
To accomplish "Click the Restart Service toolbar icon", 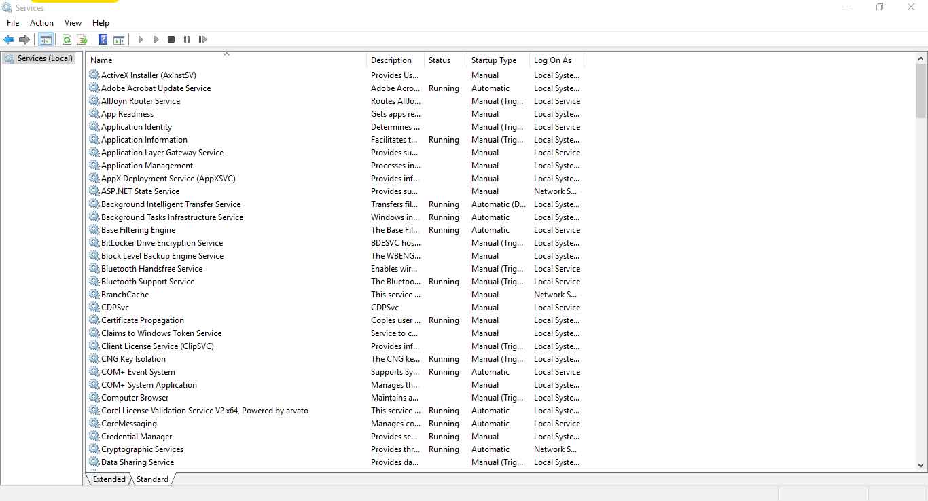I will tap(202, 39).
